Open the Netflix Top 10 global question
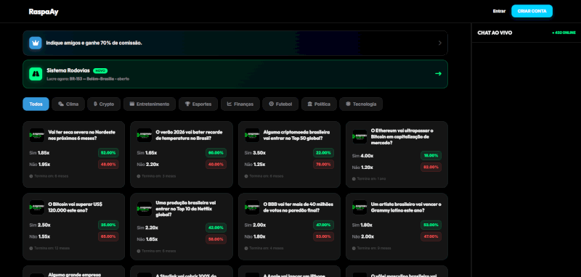 pos(186,209)
